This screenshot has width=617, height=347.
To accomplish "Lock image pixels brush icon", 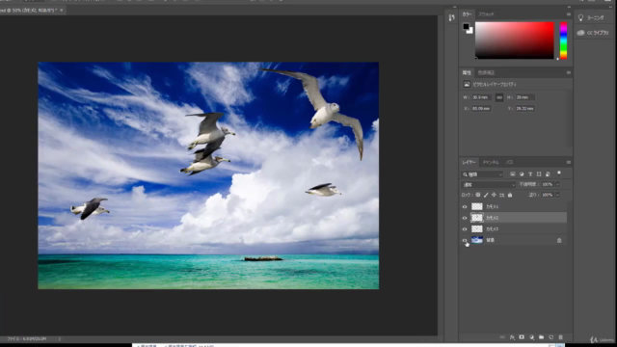I will point(486,195).
